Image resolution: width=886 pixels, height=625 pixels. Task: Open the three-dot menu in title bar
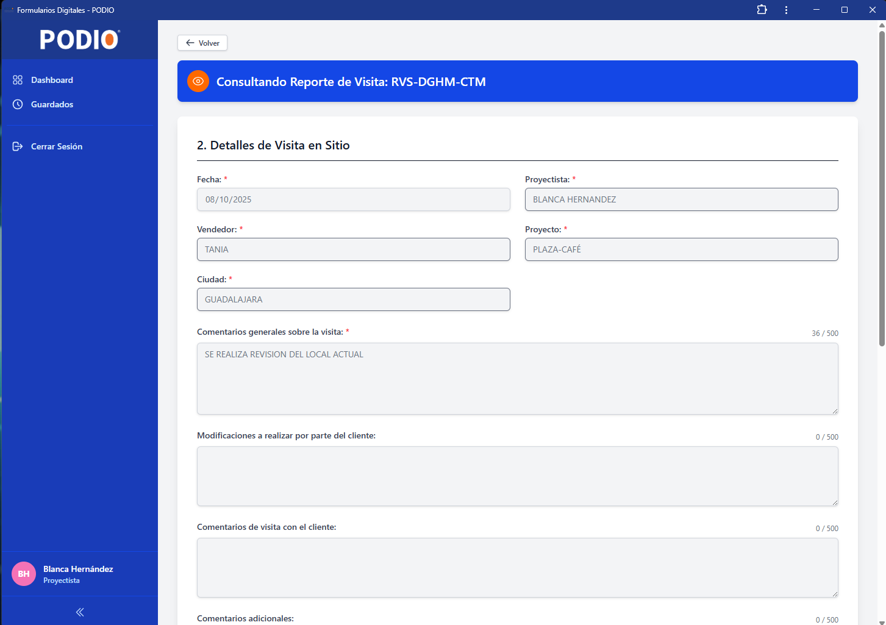(786, 10)
